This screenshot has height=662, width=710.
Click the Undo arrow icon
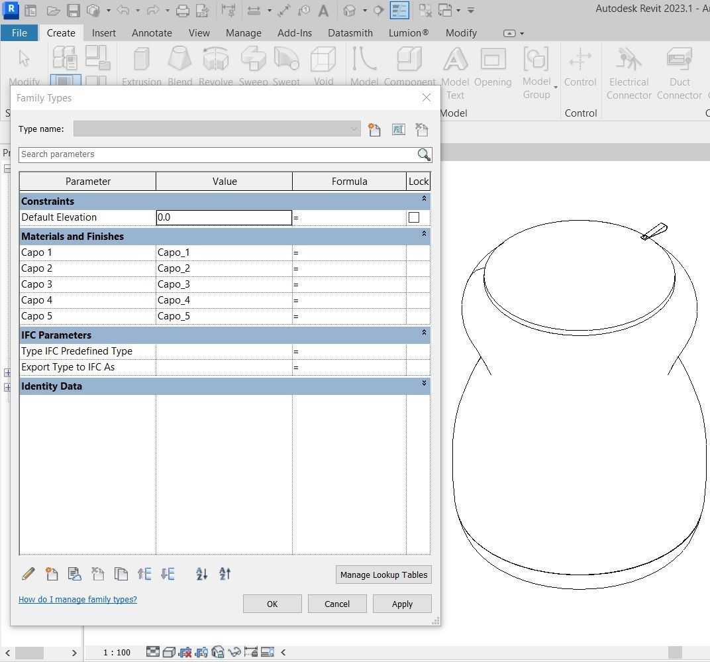click(x=123, y=10)
